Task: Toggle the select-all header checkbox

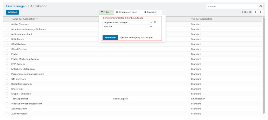Action: point(7,19)
